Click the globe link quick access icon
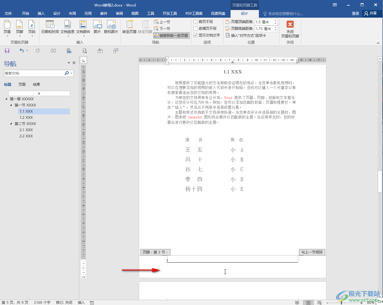The width and height of the screenshot is (383, 305). pyautogui.click(x=69, y=51)
